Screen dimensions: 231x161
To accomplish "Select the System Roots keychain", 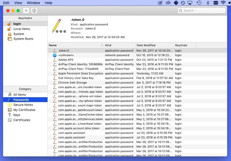I will (25, 39).
